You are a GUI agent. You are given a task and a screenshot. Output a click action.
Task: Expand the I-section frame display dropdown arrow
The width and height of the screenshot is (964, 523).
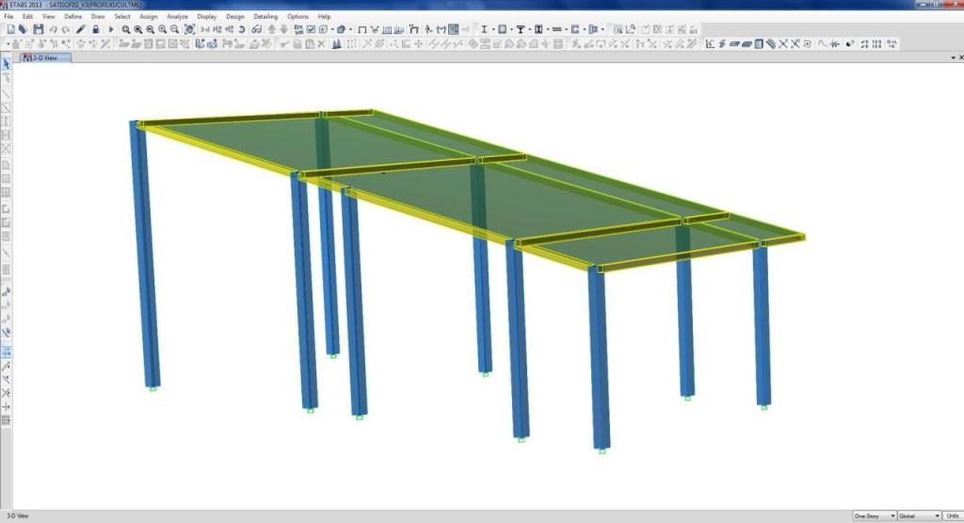(492, 29)
